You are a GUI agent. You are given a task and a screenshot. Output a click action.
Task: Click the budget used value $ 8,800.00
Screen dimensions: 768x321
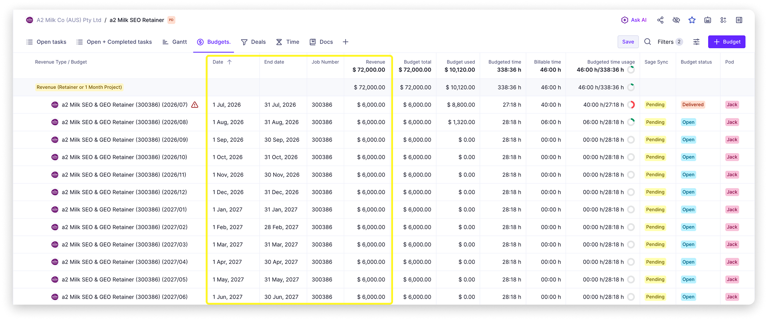tap(461, 105)
